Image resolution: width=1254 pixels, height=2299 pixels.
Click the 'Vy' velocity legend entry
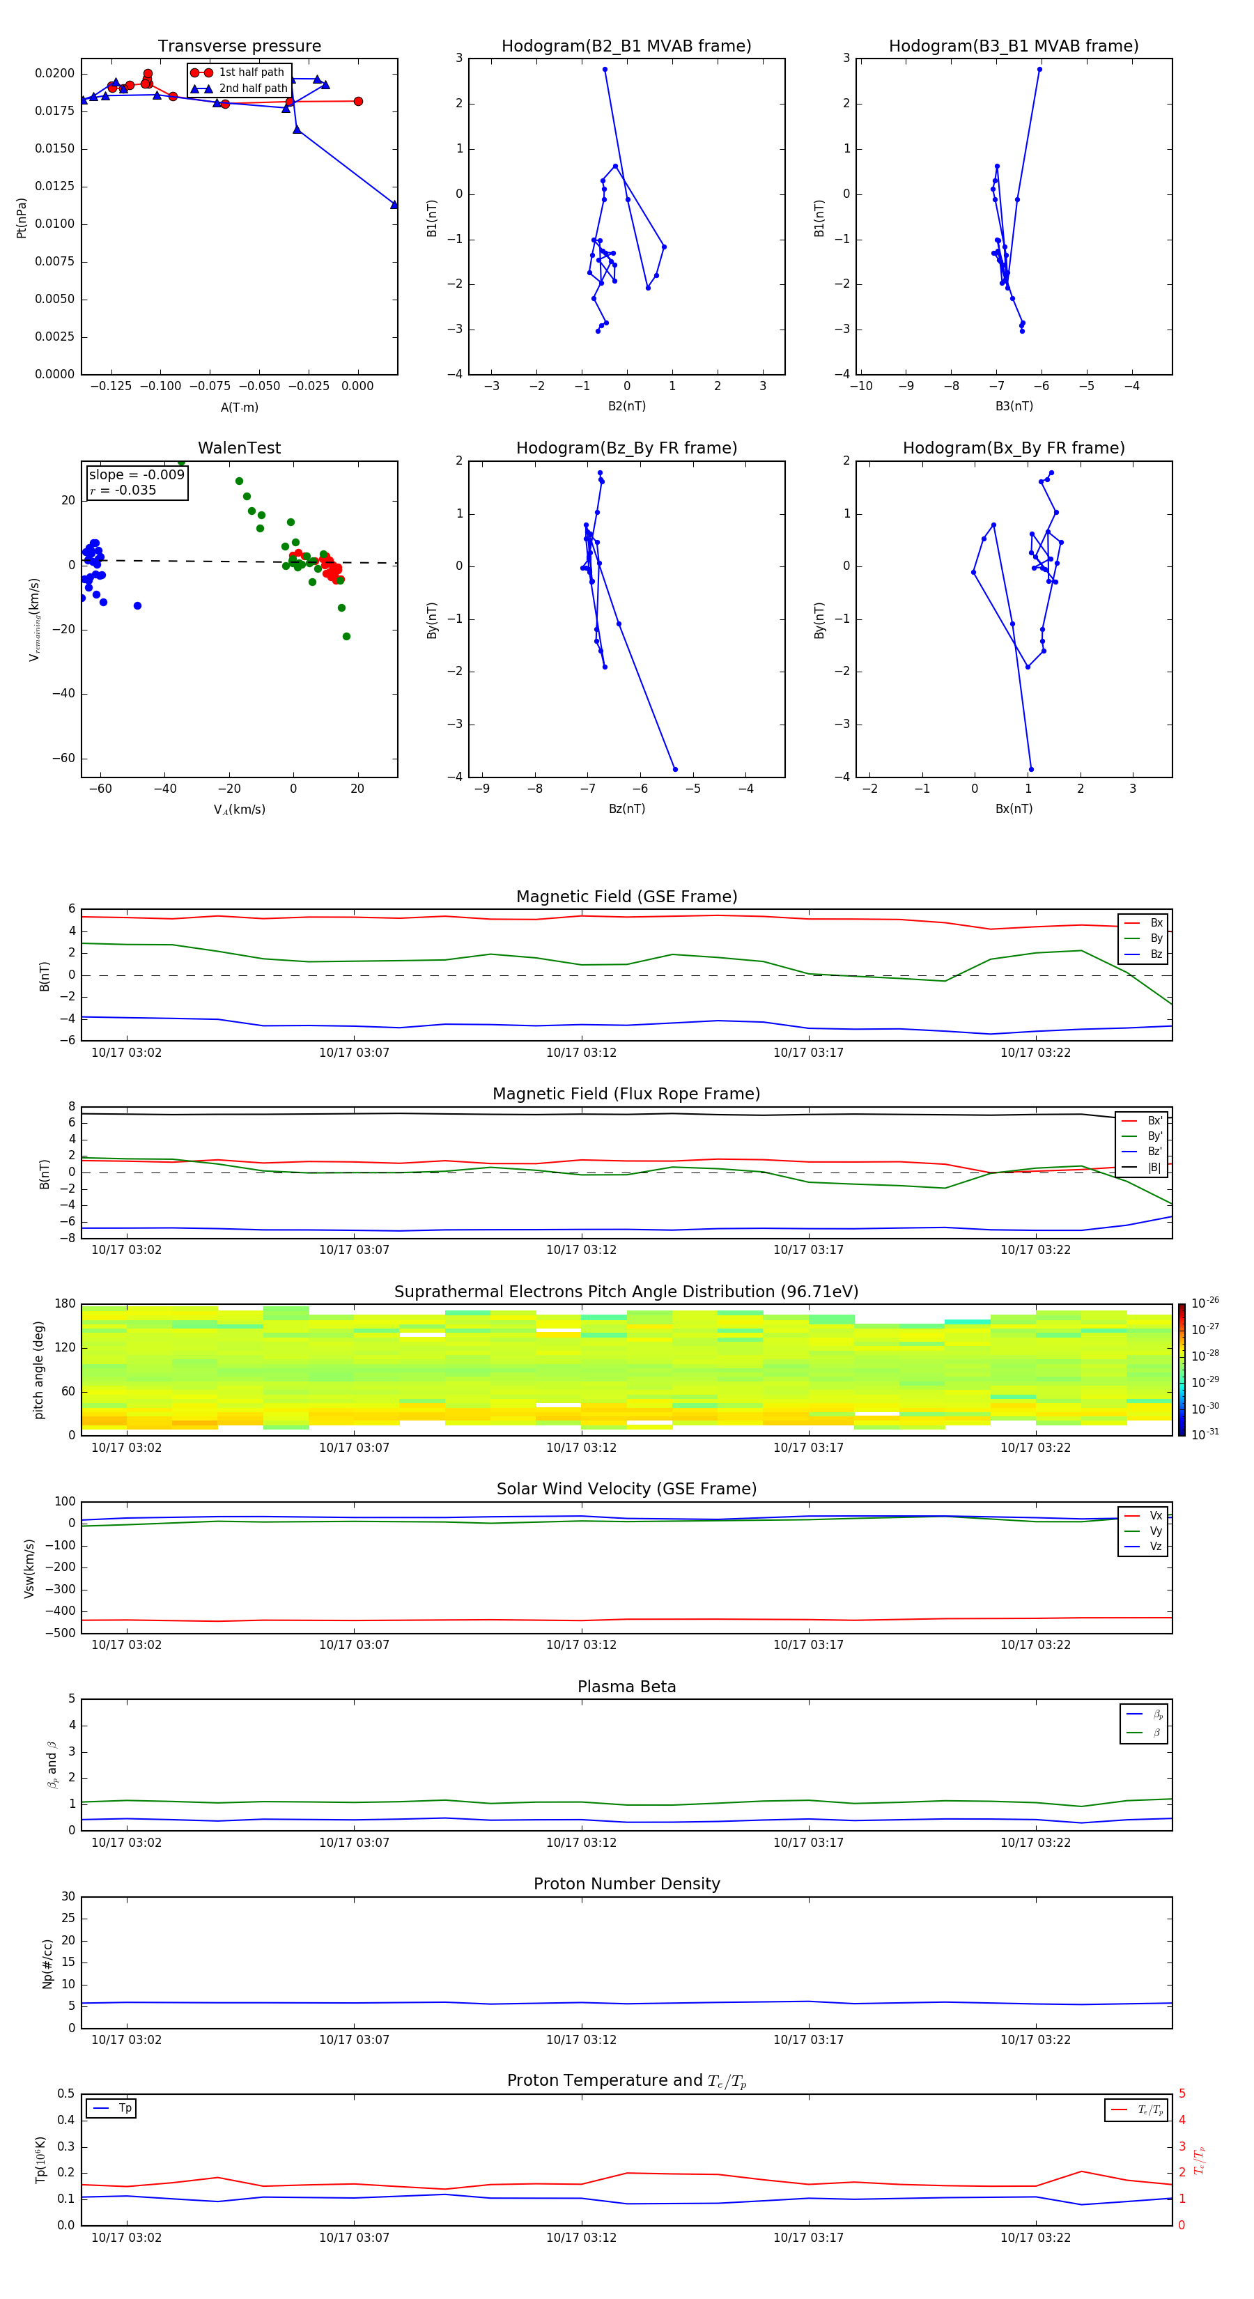click(1143, 1531)
